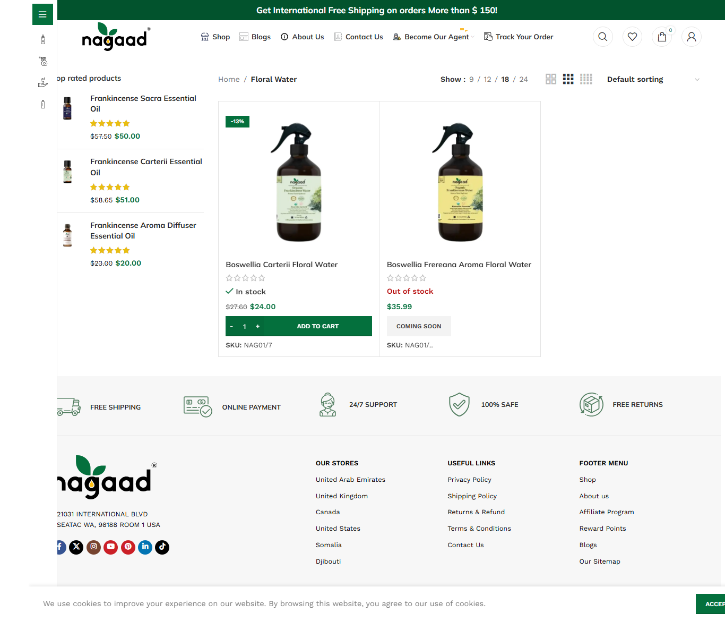Open Boswellia Frereana Aroma Floral Water title
This screenshot has width=725, height=621.
click(x=459, y=265)
